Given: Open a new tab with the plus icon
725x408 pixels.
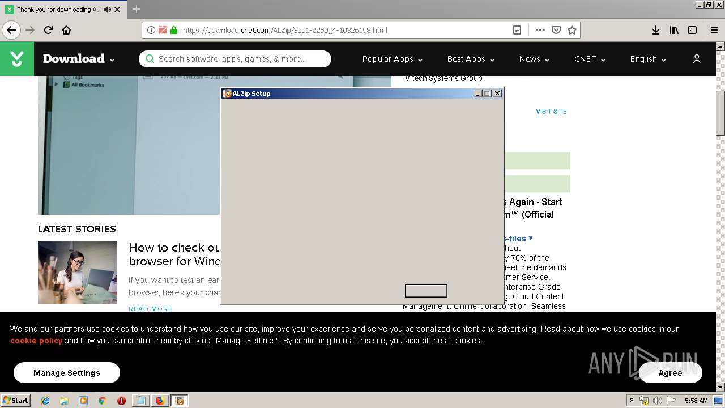Looking at the screenshot, I should [137, 9].
